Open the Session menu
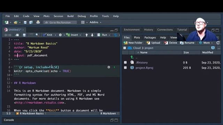 pyautogui.click(x=58, y=16)
